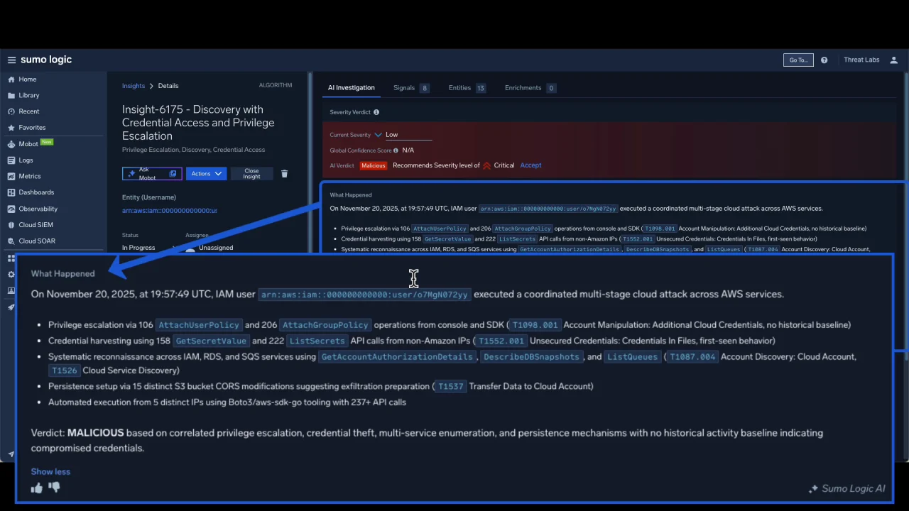Select Observability in the sidebar
The height and width of the screenshot is (511, 909).
[38, 208]
